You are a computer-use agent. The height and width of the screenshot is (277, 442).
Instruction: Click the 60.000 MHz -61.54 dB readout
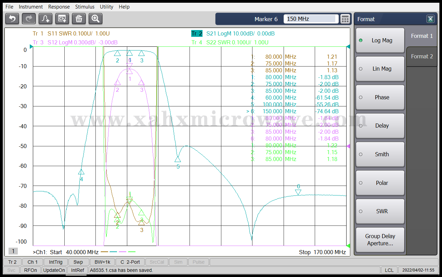click(296, 98)
